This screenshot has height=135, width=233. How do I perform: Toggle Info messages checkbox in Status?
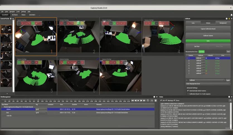[x=161, y=100]
